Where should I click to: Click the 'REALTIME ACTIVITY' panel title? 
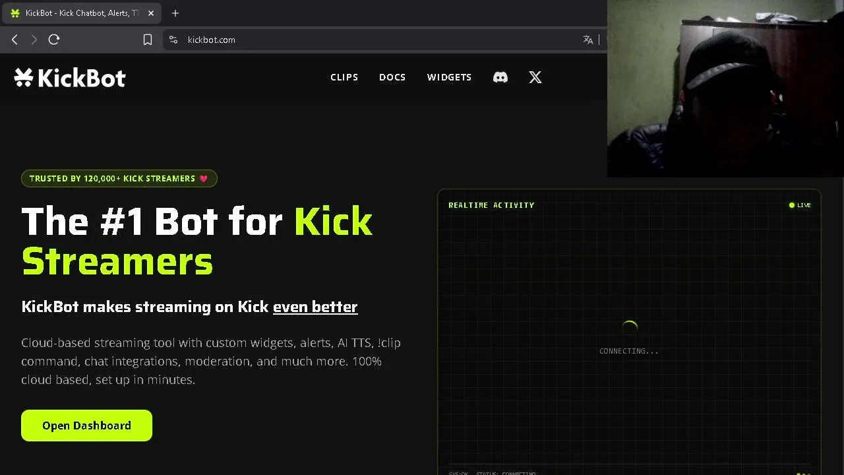pos(491,205)
